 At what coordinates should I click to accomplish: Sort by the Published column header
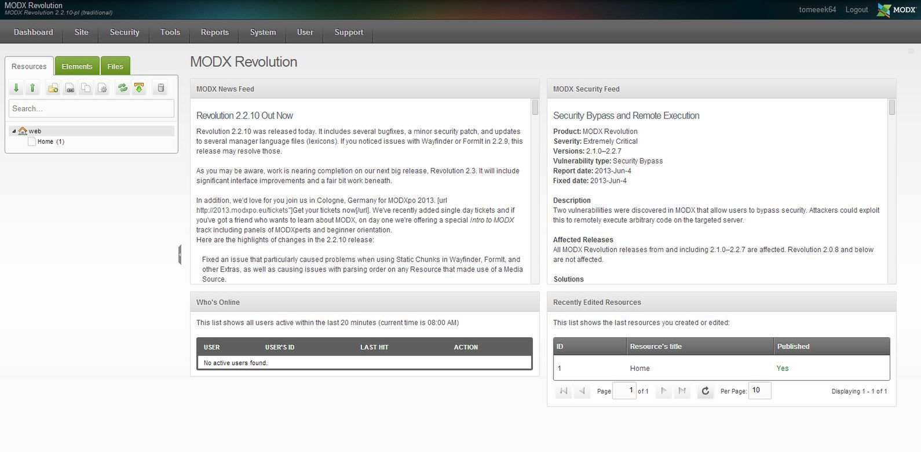(832, 347)
